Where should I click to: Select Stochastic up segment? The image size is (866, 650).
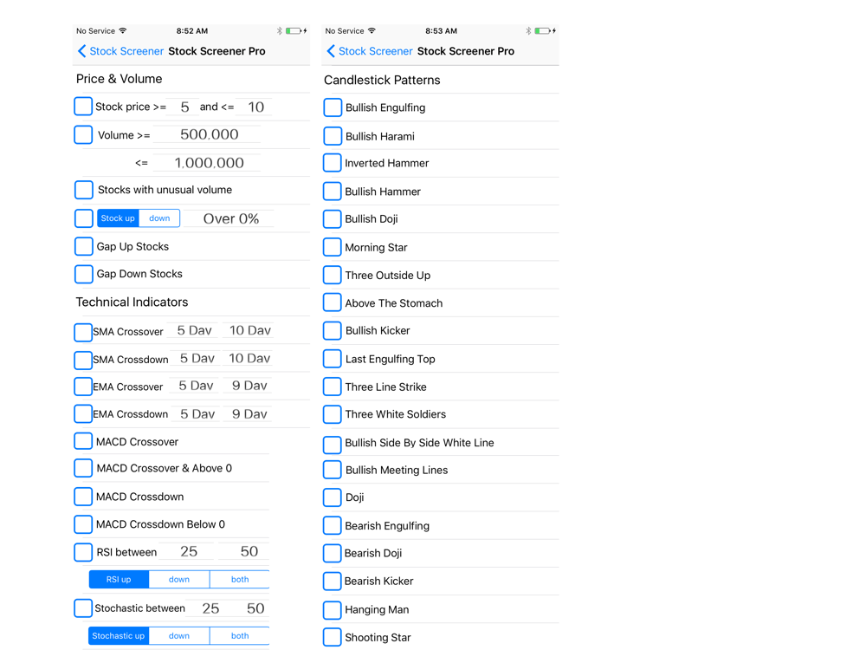tap(119, 635)
